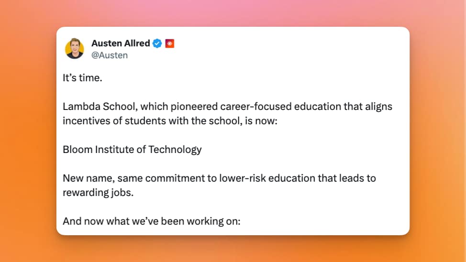Click the line "And now what we've been working on:"
466x262 pixels.
click(x=151, y=221)
